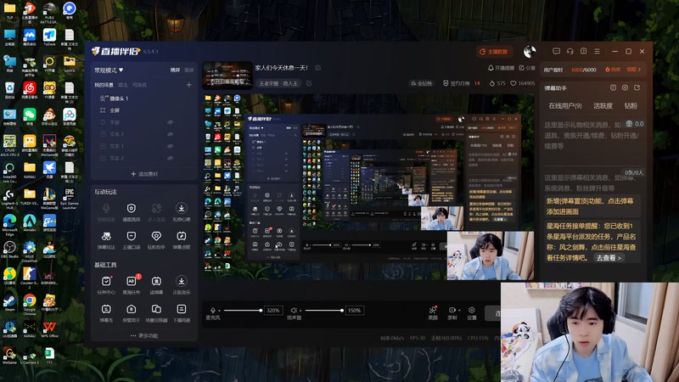Toggle visibility of the 文本 1 source
Image resolution: width=679 pixels, height=382 pixels.
click(171, 146)
